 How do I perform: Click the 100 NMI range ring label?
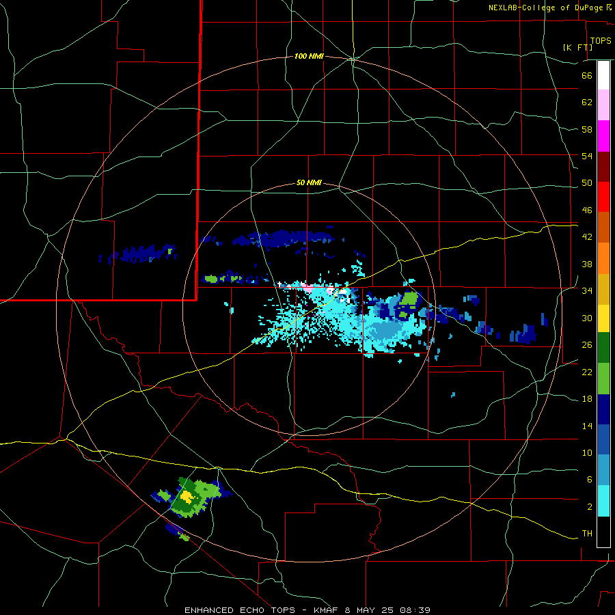(x=309, y=56)
